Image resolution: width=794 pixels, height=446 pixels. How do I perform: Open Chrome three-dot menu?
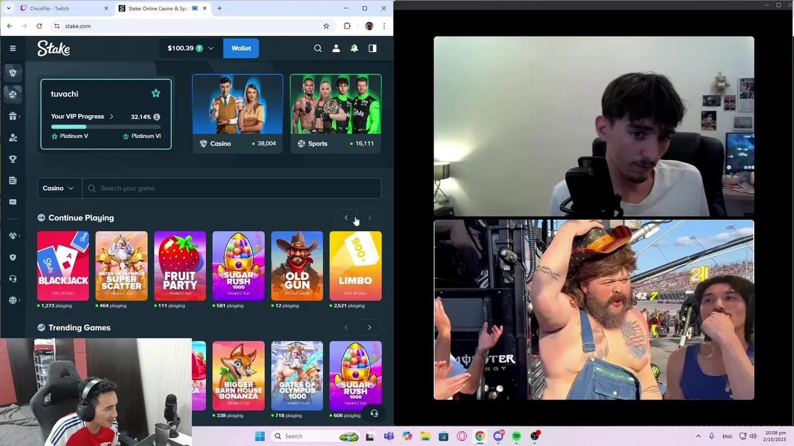click(x=384, y=26)
